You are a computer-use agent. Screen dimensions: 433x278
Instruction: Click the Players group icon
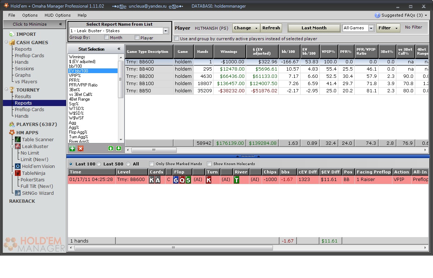coord(12,124)
